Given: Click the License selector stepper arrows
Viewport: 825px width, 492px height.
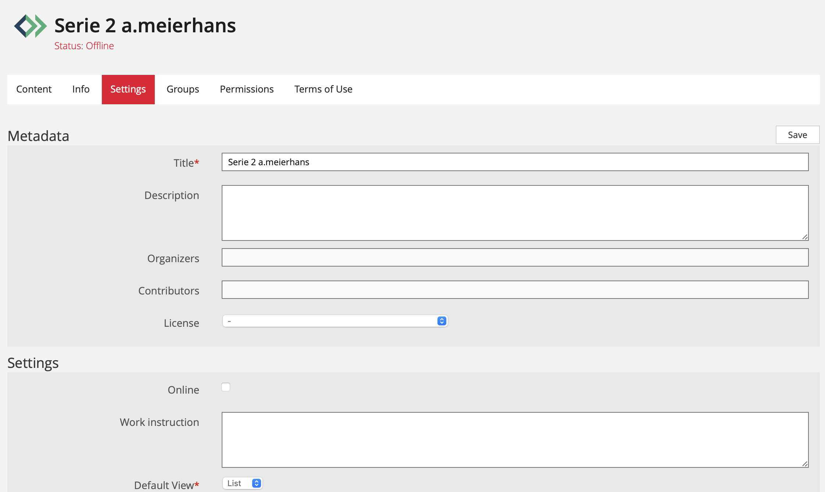Looking at the screenshot, I should tap(442, 321).
